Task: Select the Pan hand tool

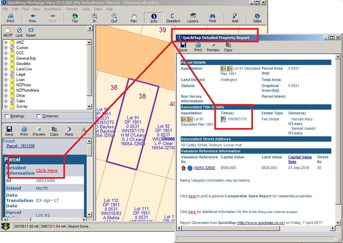Action: [134, 18]
